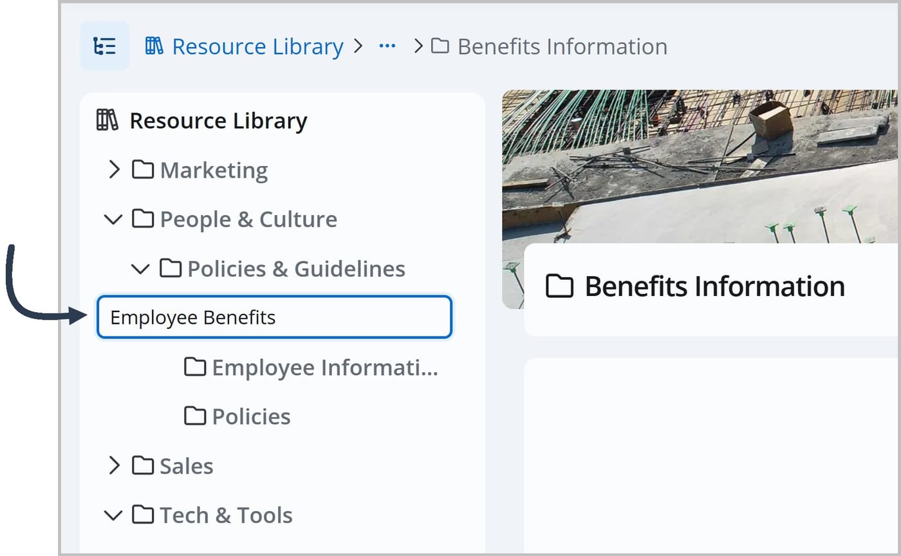Collapse Policies & Guidelines chevron
901x556 pixels.
click(x=140, y=268)
